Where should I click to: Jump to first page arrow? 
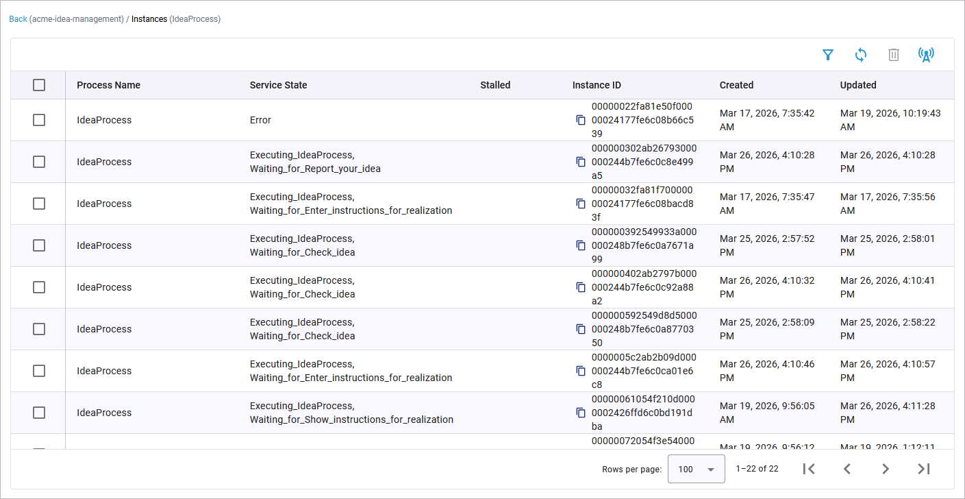(808, 469)
